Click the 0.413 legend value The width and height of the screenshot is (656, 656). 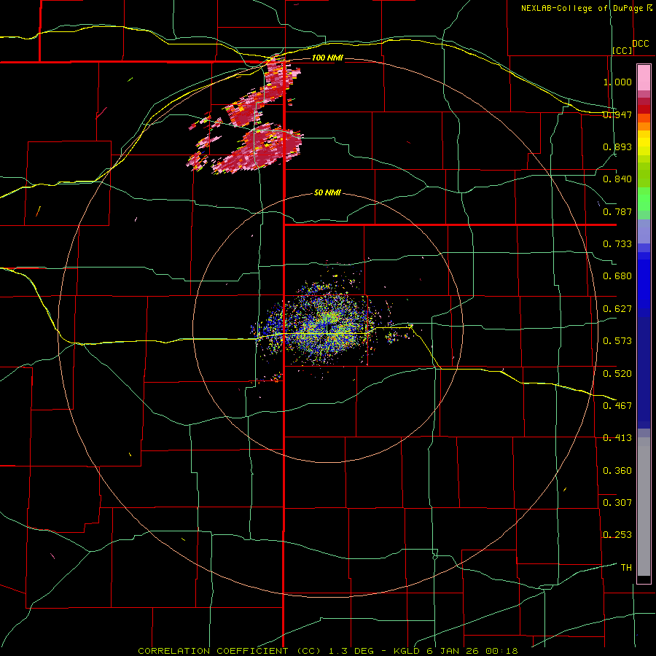(x=617, y=438)
